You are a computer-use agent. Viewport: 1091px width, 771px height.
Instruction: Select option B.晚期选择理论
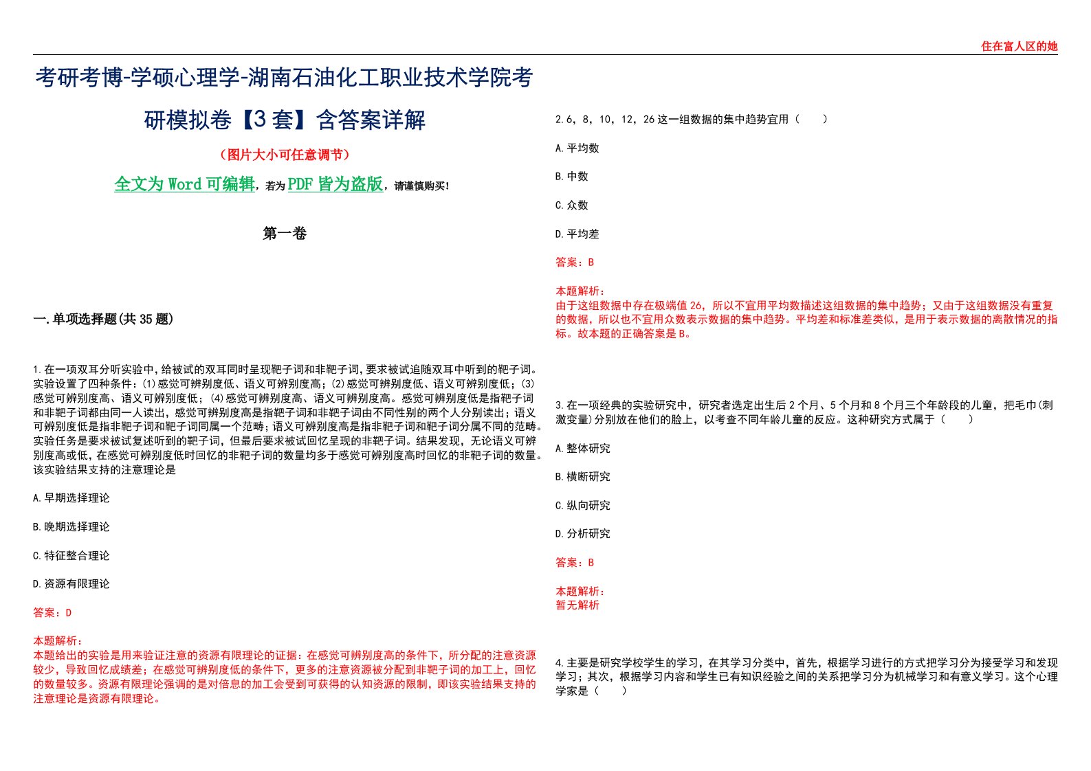pyautogui.click(x=71, y=527)
